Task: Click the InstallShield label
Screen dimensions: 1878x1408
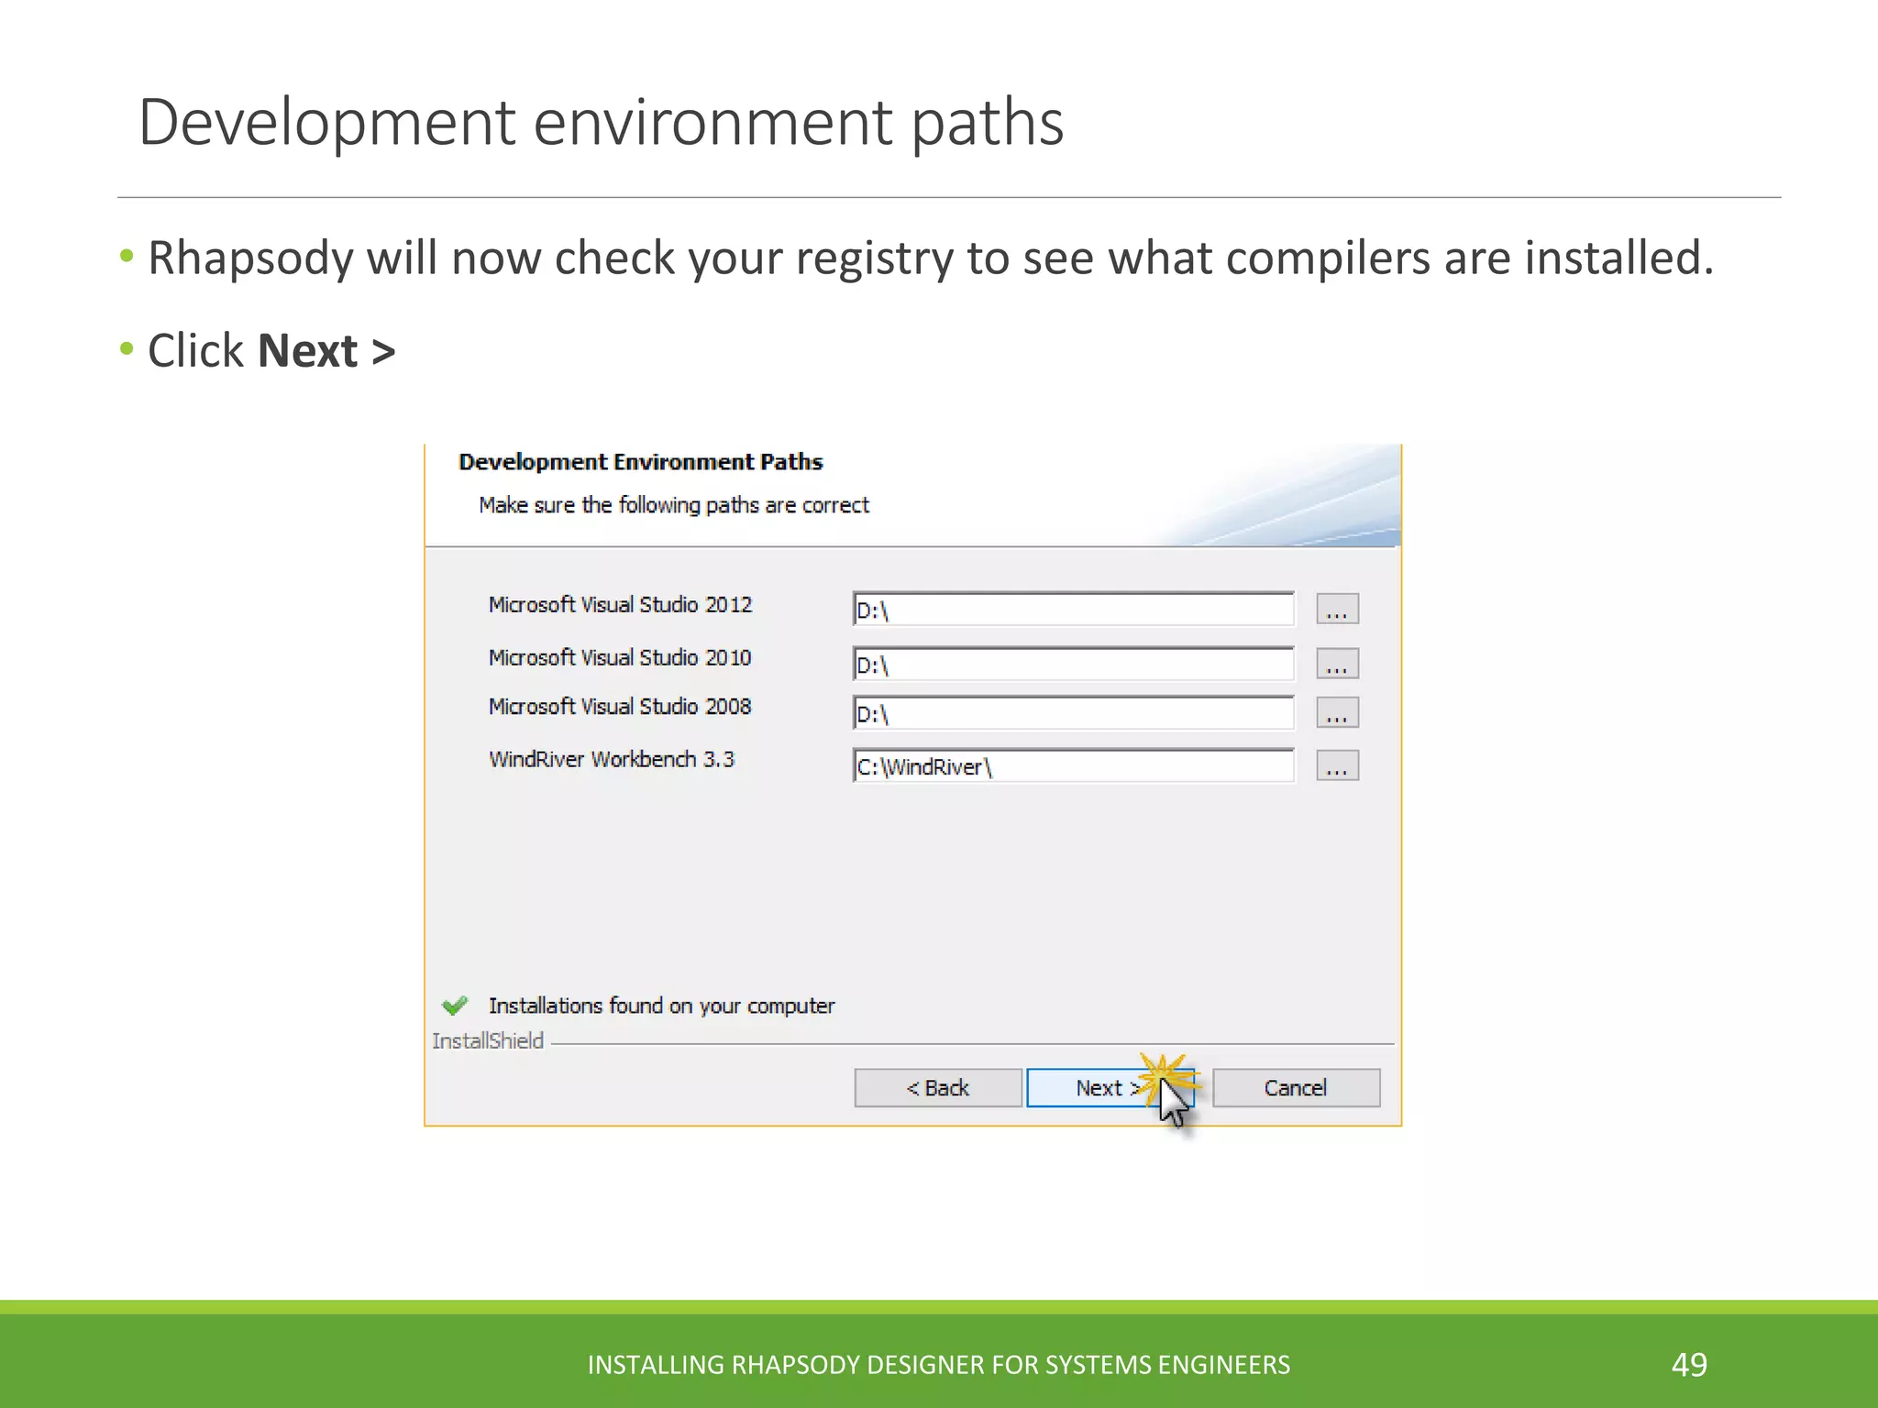Action: click(x=488, y=1041)
